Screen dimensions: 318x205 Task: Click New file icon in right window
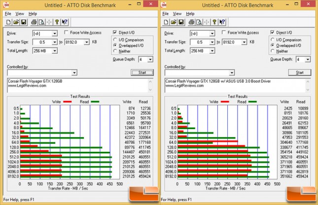(166, 22)
